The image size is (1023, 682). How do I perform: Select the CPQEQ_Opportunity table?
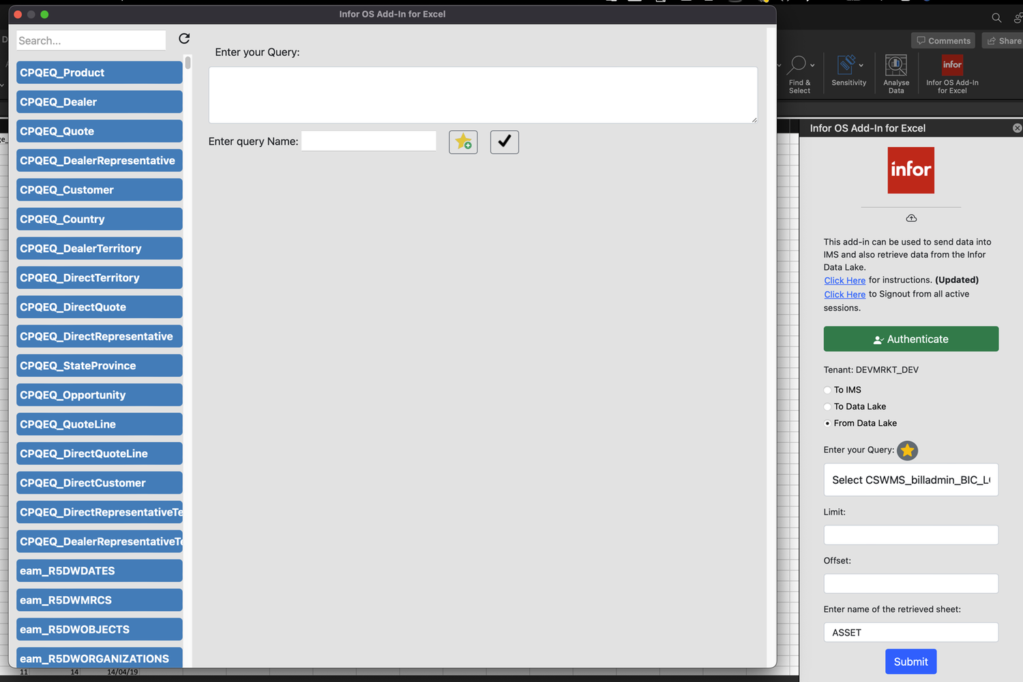pos(100,394)
